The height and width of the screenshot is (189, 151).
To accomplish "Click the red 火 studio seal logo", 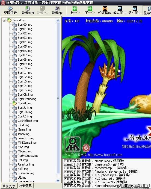I will tap(86, 147).
